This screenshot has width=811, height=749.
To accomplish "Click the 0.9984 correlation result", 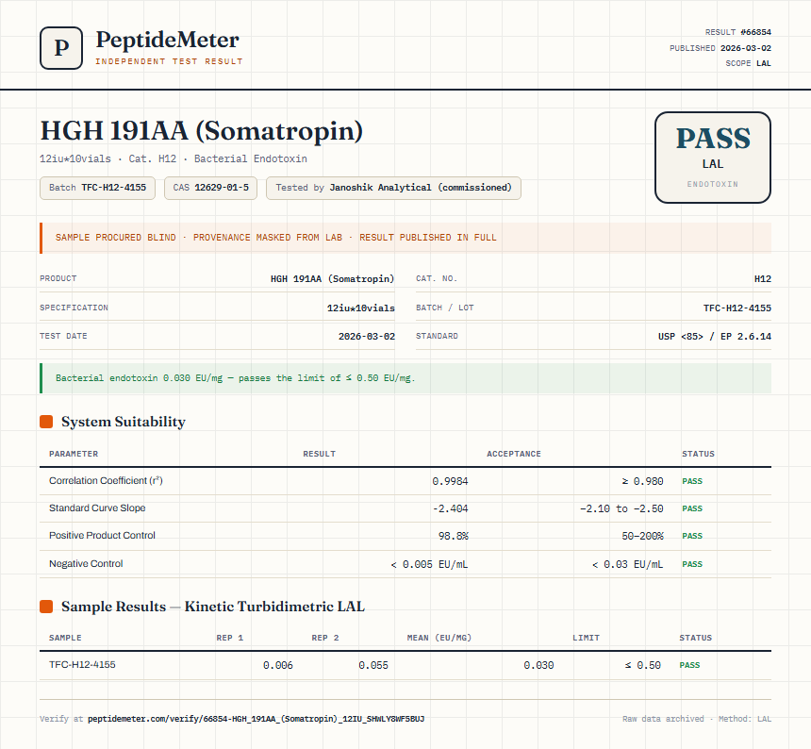I will pos(450,481).
